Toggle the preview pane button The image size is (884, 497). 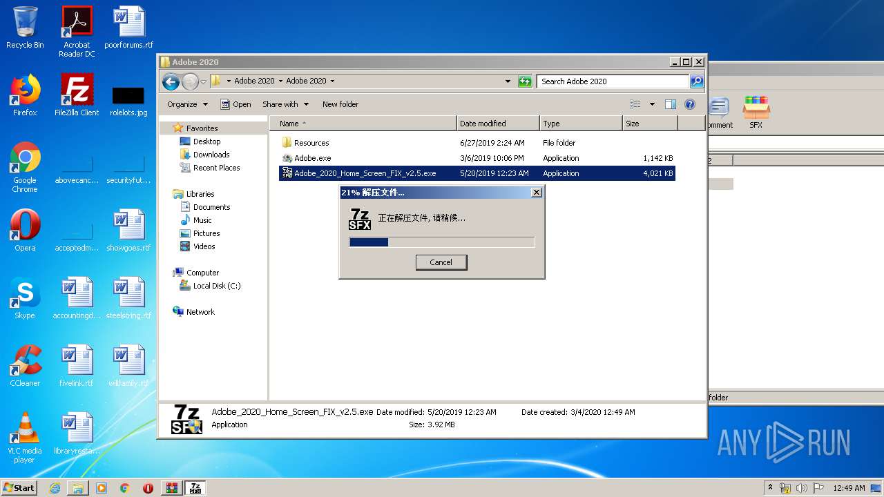pos(670,104)
